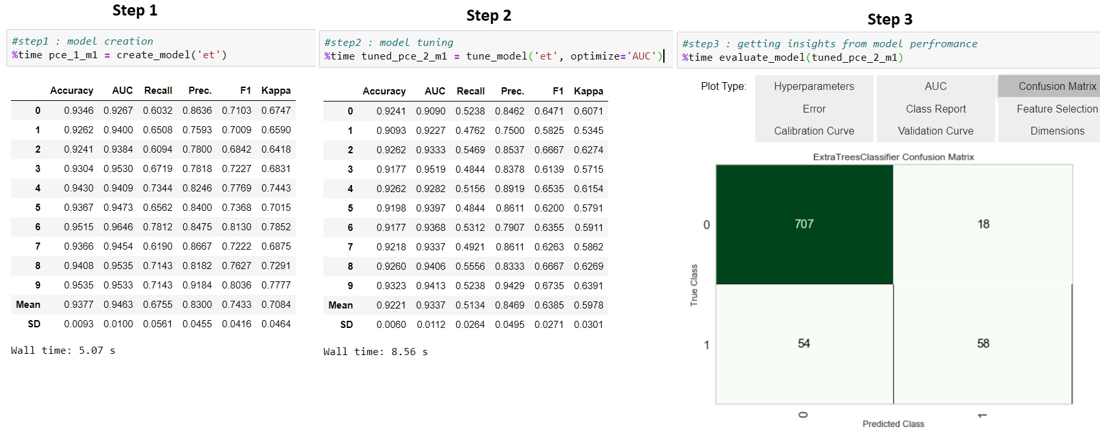Viewport: 1100px width, 434px height.
Task: Pick the confusion matrix cell showing 58
Action: (983, 343)
